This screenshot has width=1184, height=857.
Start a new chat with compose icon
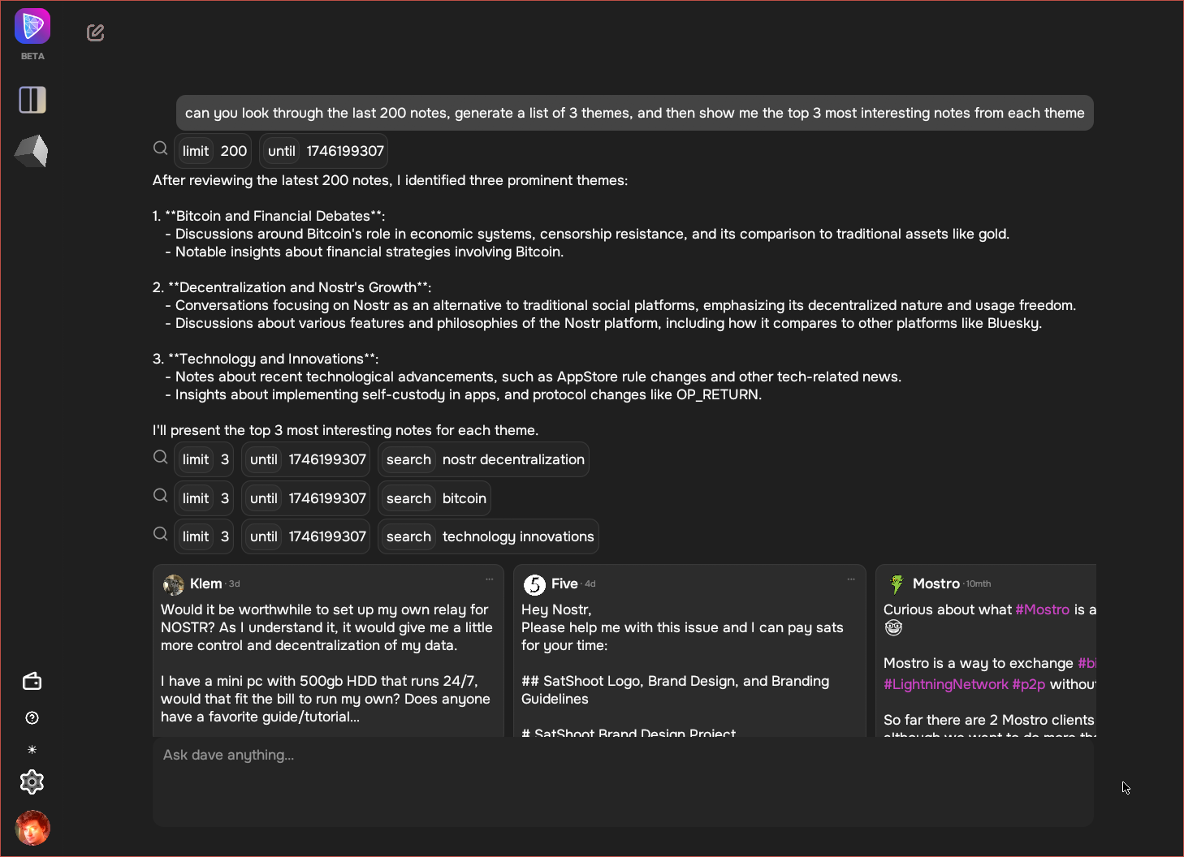point(96,32)
